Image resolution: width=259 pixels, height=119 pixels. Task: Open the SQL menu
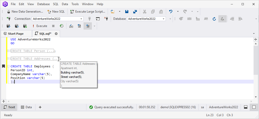56,4
